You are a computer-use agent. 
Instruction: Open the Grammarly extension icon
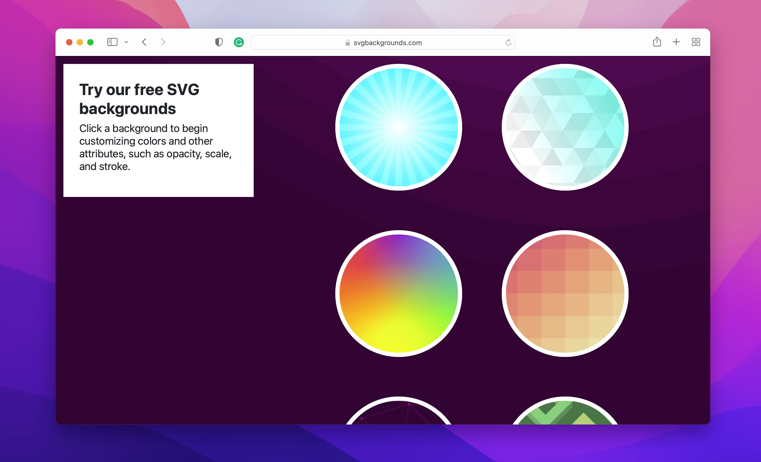(x=239, y=42)
